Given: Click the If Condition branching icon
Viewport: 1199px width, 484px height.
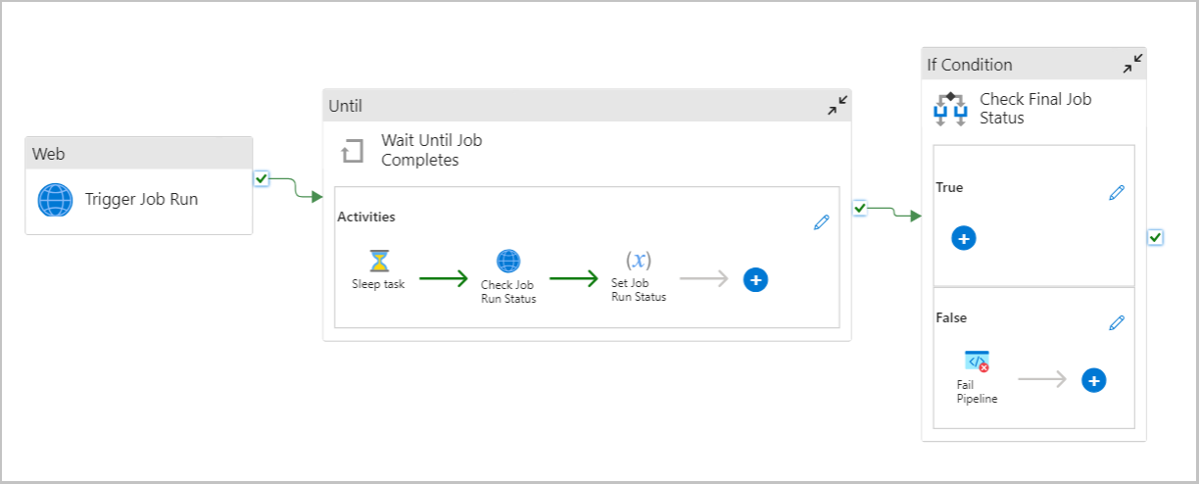Looking at the screenshot, I should [x=950, y=109].
